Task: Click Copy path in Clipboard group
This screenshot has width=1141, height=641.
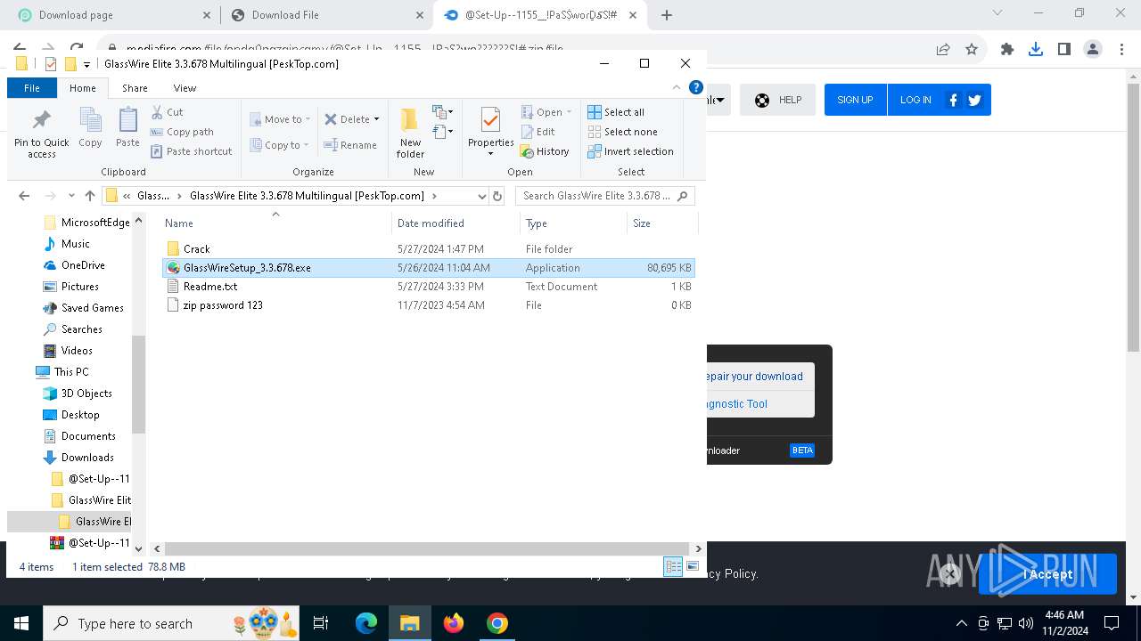Action: (182, 132)
